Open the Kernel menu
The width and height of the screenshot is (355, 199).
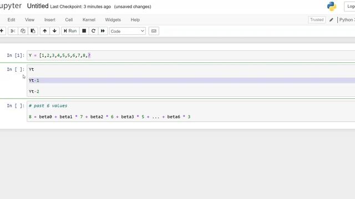[x=89, y=20]
